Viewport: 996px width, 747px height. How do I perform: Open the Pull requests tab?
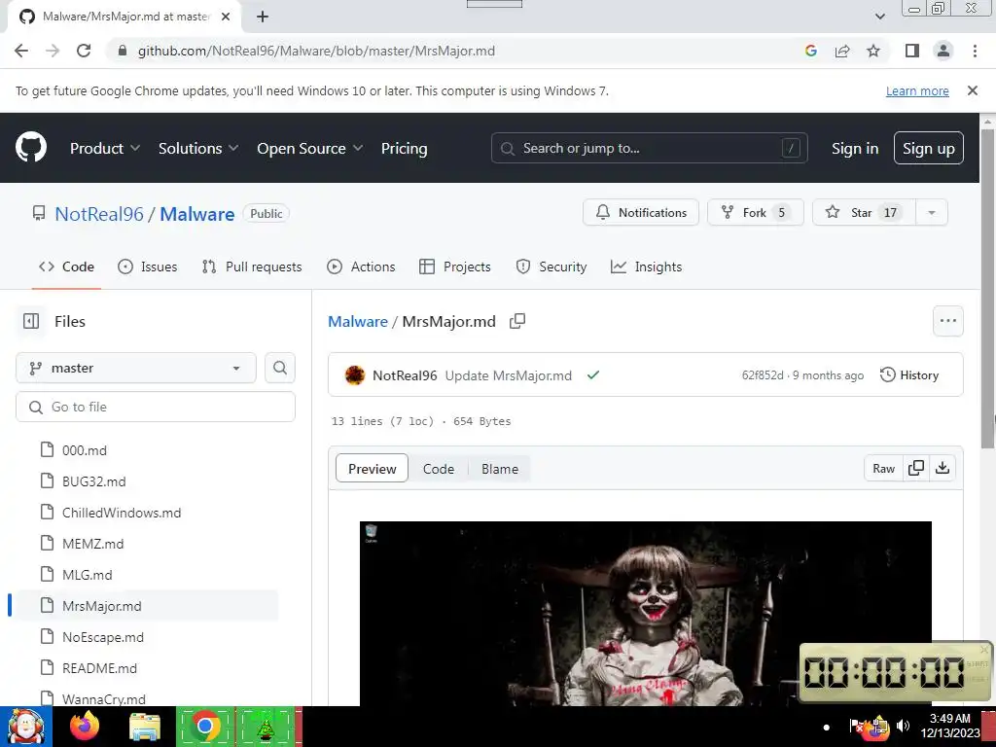(x=252, y=267)
